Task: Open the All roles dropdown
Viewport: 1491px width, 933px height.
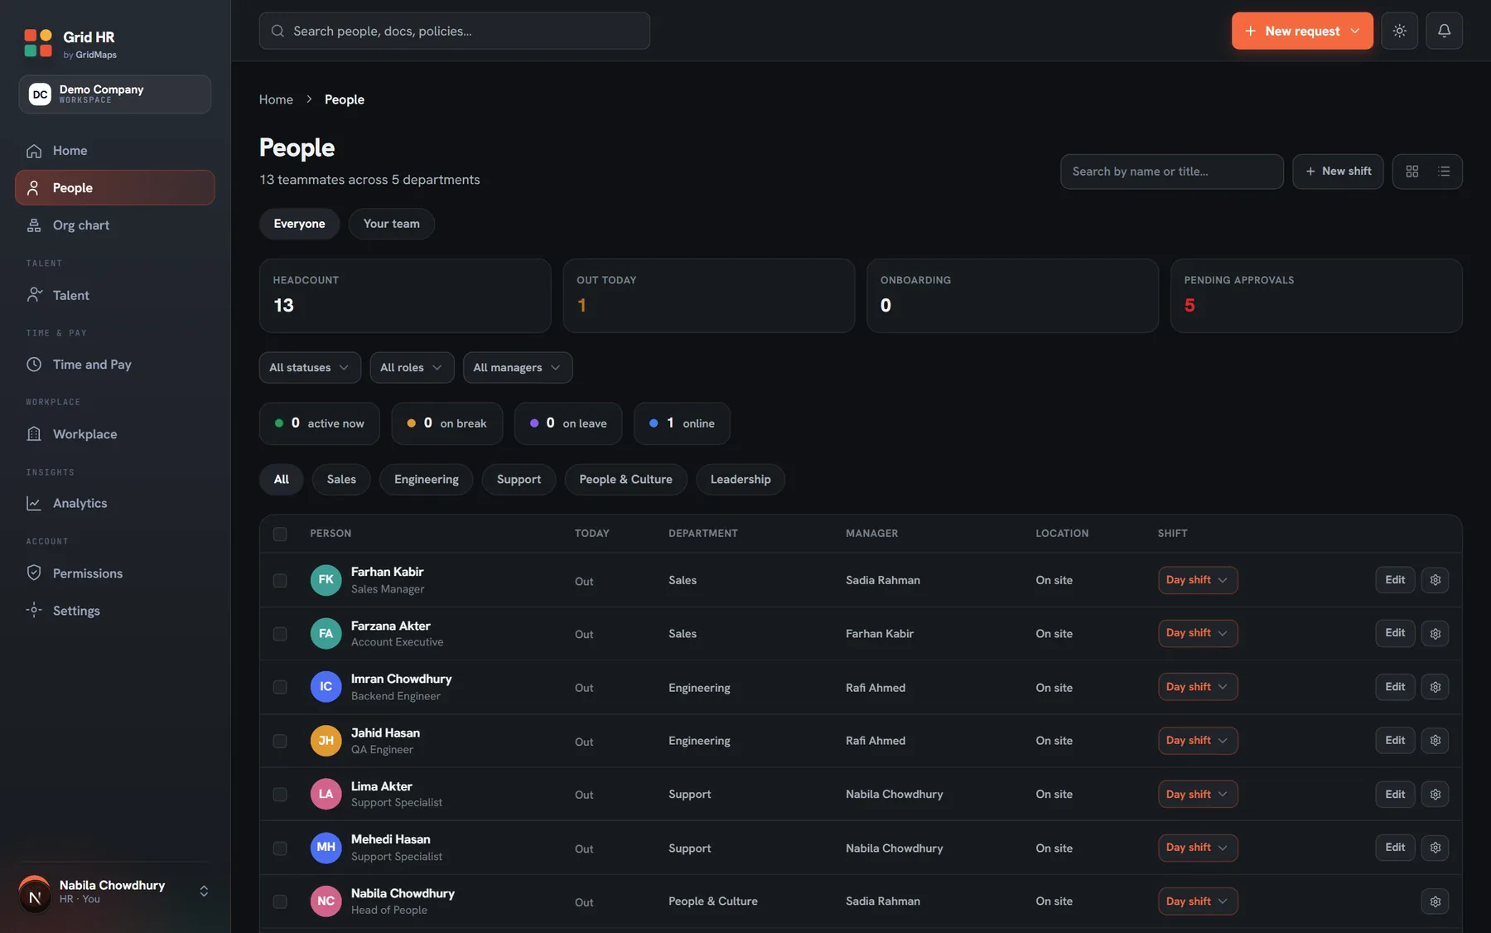Action: 412,368
